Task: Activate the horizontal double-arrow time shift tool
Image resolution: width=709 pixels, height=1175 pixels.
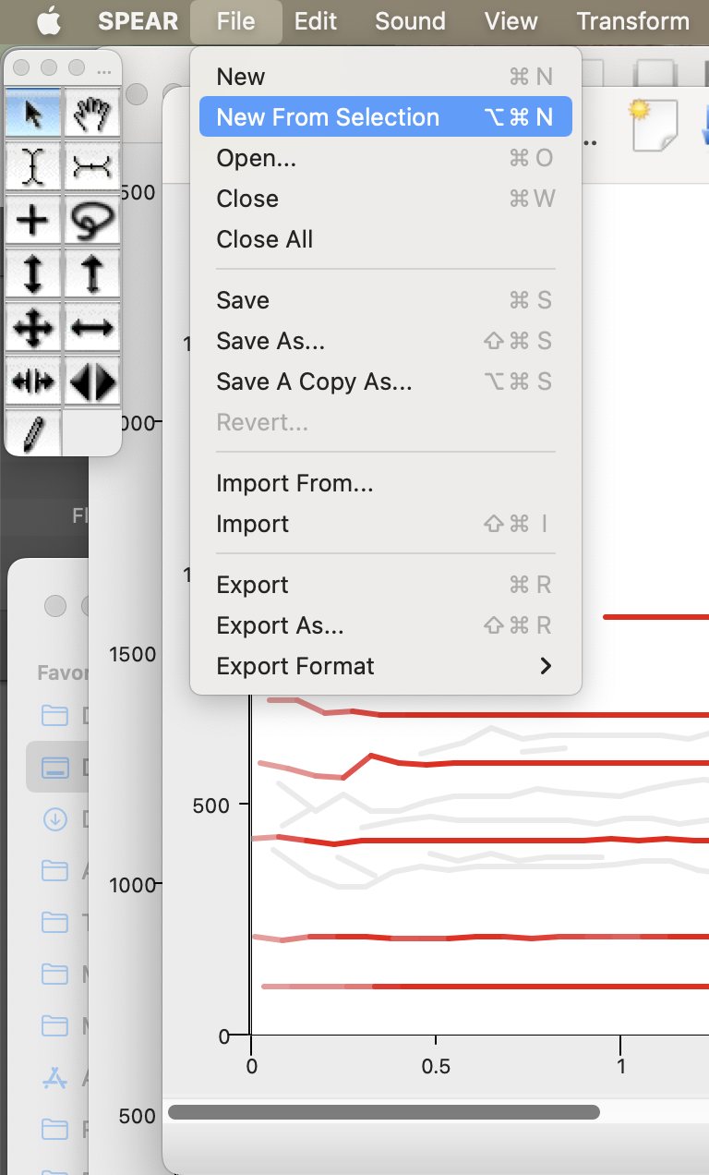Action: (x=92, y=327)
